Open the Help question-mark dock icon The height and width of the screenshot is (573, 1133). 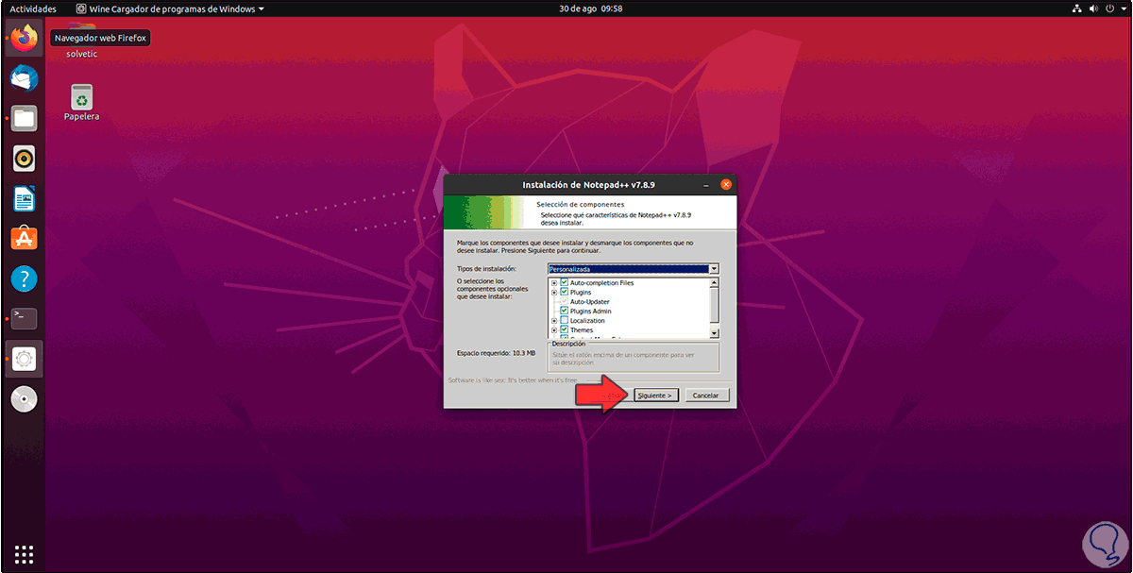pyautogui.click(x=25, y=278)
